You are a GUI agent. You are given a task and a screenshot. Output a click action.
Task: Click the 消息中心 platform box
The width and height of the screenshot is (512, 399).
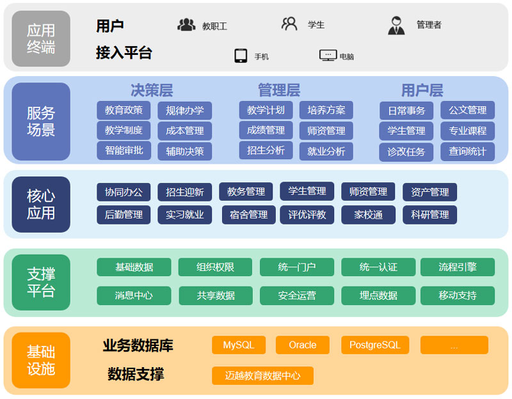(134, 295)
